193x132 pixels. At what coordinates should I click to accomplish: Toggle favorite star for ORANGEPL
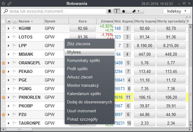[x=3, y=63]
